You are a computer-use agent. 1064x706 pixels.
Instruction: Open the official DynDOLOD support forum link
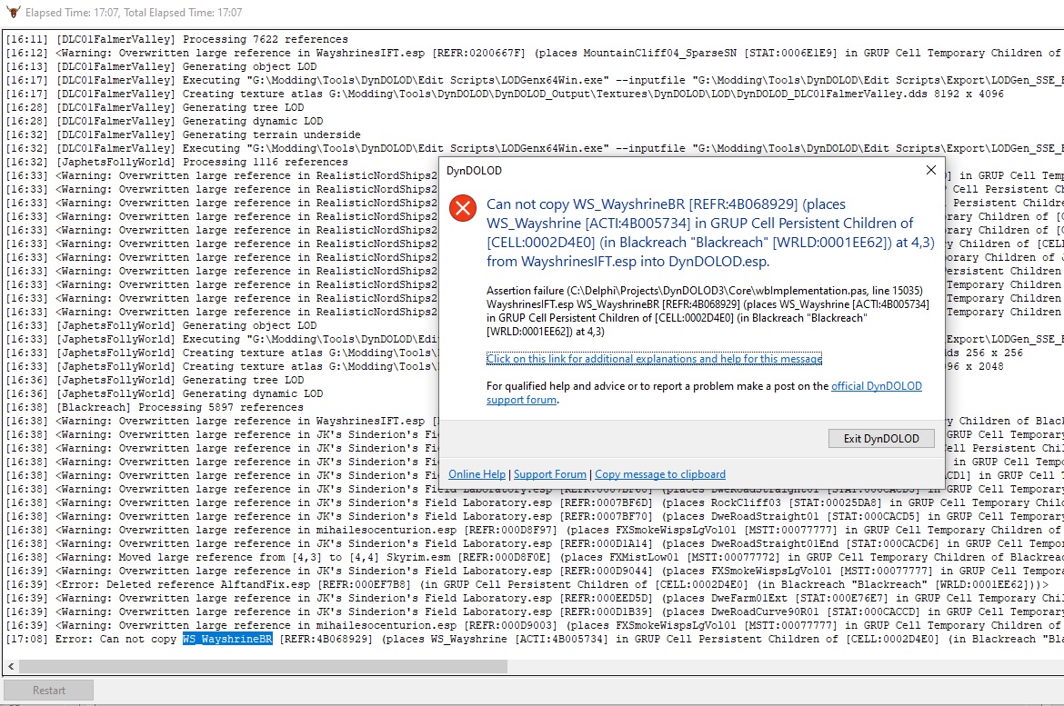[x=876, y=386]
